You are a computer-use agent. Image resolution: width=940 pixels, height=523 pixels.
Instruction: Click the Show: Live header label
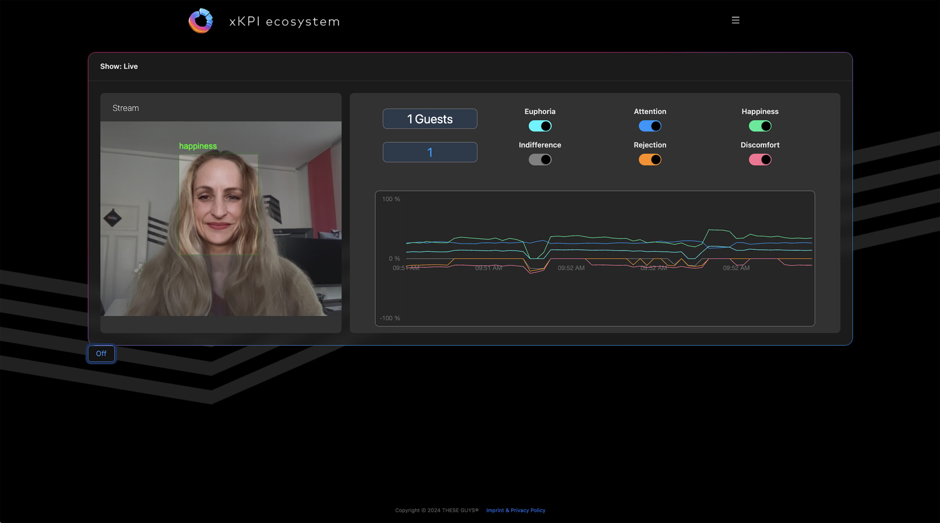click(119, 66)
